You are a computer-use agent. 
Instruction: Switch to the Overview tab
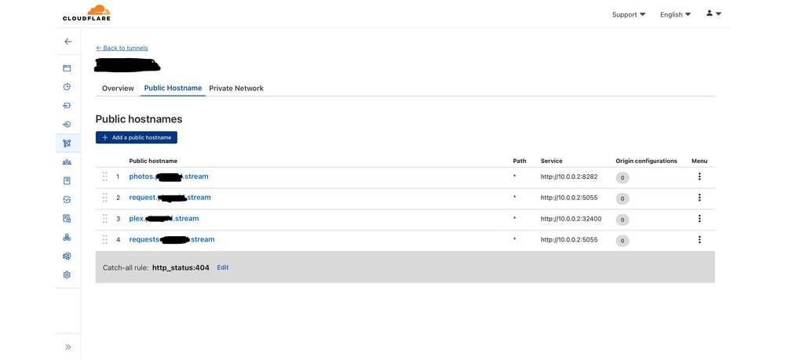[x=119, y=88]
